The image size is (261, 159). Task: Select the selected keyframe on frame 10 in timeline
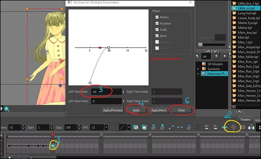(x=53, y=146)
